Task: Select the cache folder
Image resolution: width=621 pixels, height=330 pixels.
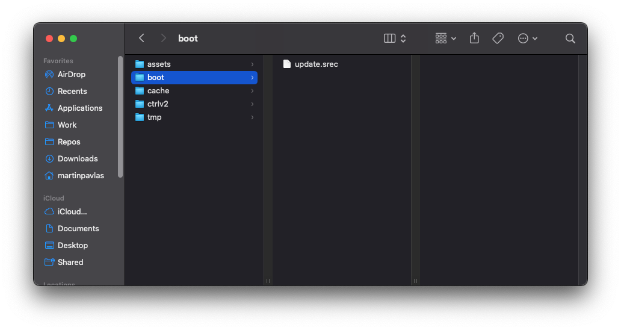Action: (194, 91)
